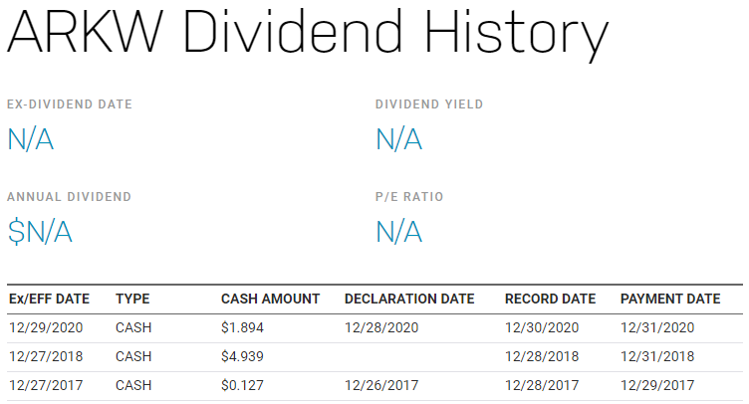The image size is (749, 404).
Task: Click the N/A value under P/E Ratio
Action: point(398,232)
